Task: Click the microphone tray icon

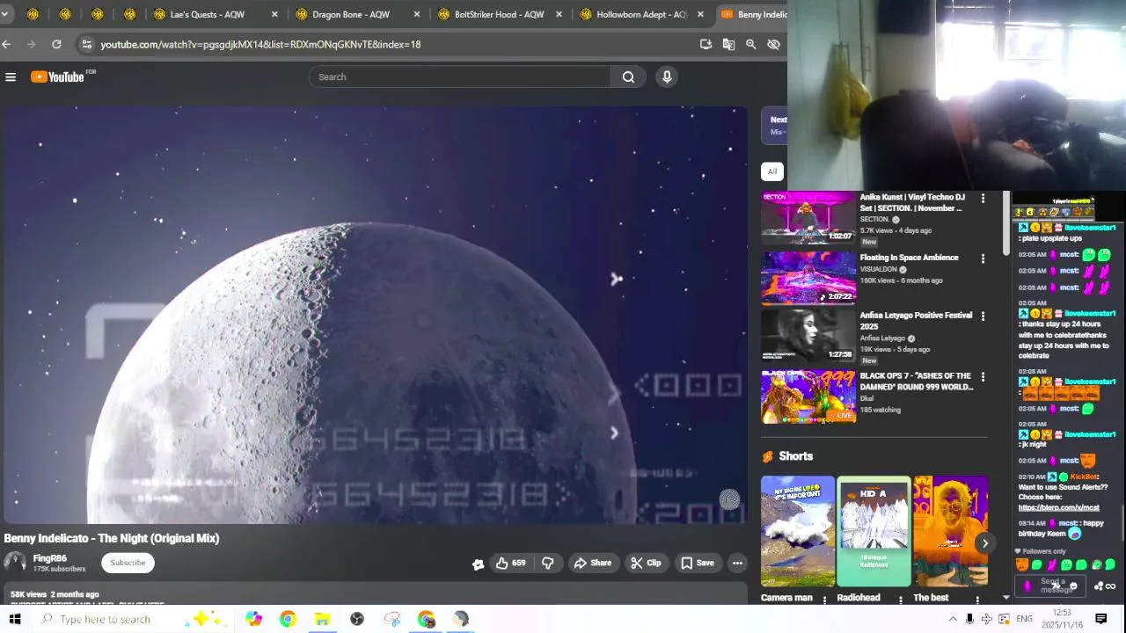Action: [x=969, y=619]
